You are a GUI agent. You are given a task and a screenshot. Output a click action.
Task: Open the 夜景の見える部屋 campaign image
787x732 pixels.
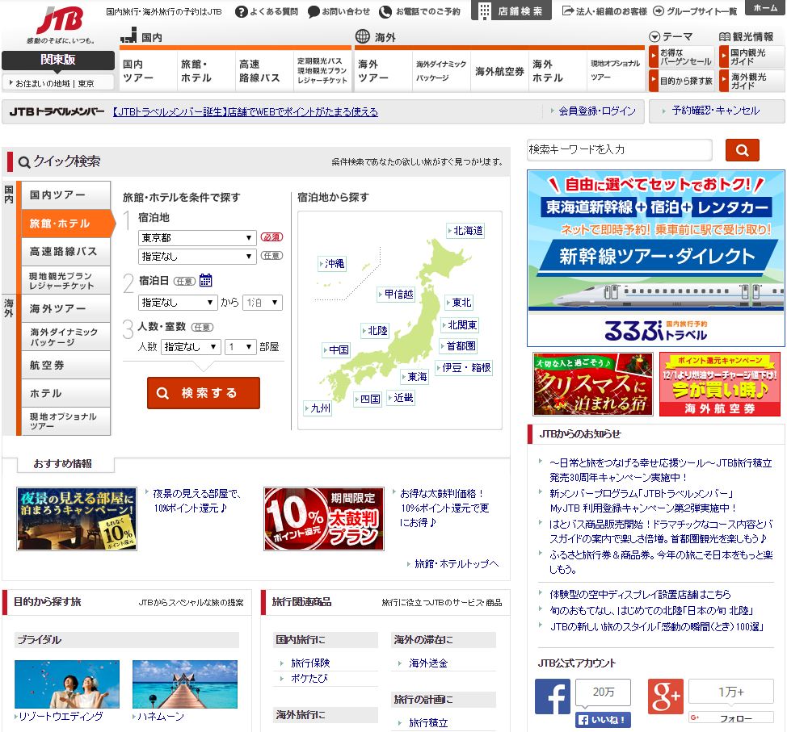77,519
